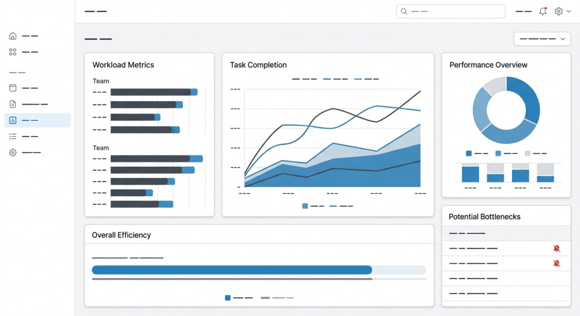Click the Potential Bottlenecks table header row

(506, 233)
